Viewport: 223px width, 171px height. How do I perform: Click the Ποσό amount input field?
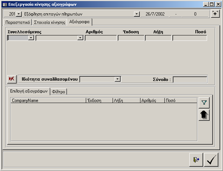click(x=190, y=38)
